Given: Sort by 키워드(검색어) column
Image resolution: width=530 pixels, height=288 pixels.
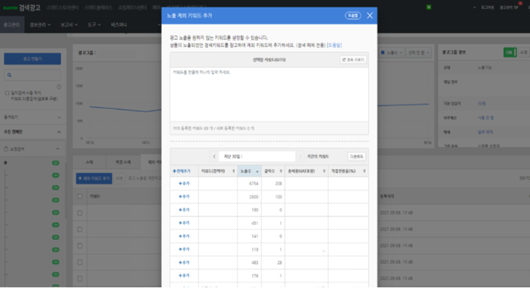Looking at the screenshot, I should [x=217, y=171].
